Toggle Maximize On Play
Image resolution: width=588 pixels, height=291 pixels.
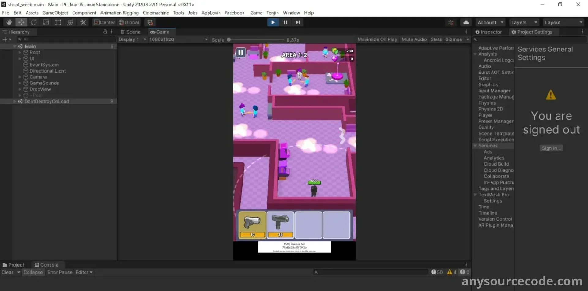pyautogui.click(x=377, y=39)
